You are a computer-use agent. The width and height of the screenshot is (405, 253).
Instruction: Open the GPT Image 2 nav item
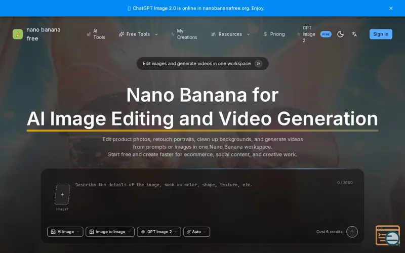click(307, 34)
